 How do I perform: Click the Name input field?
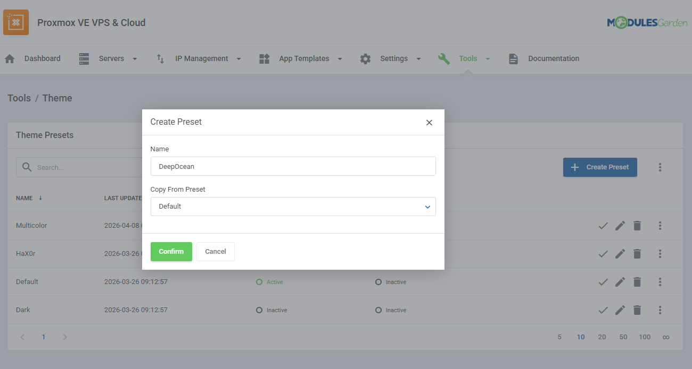point(293,166)
